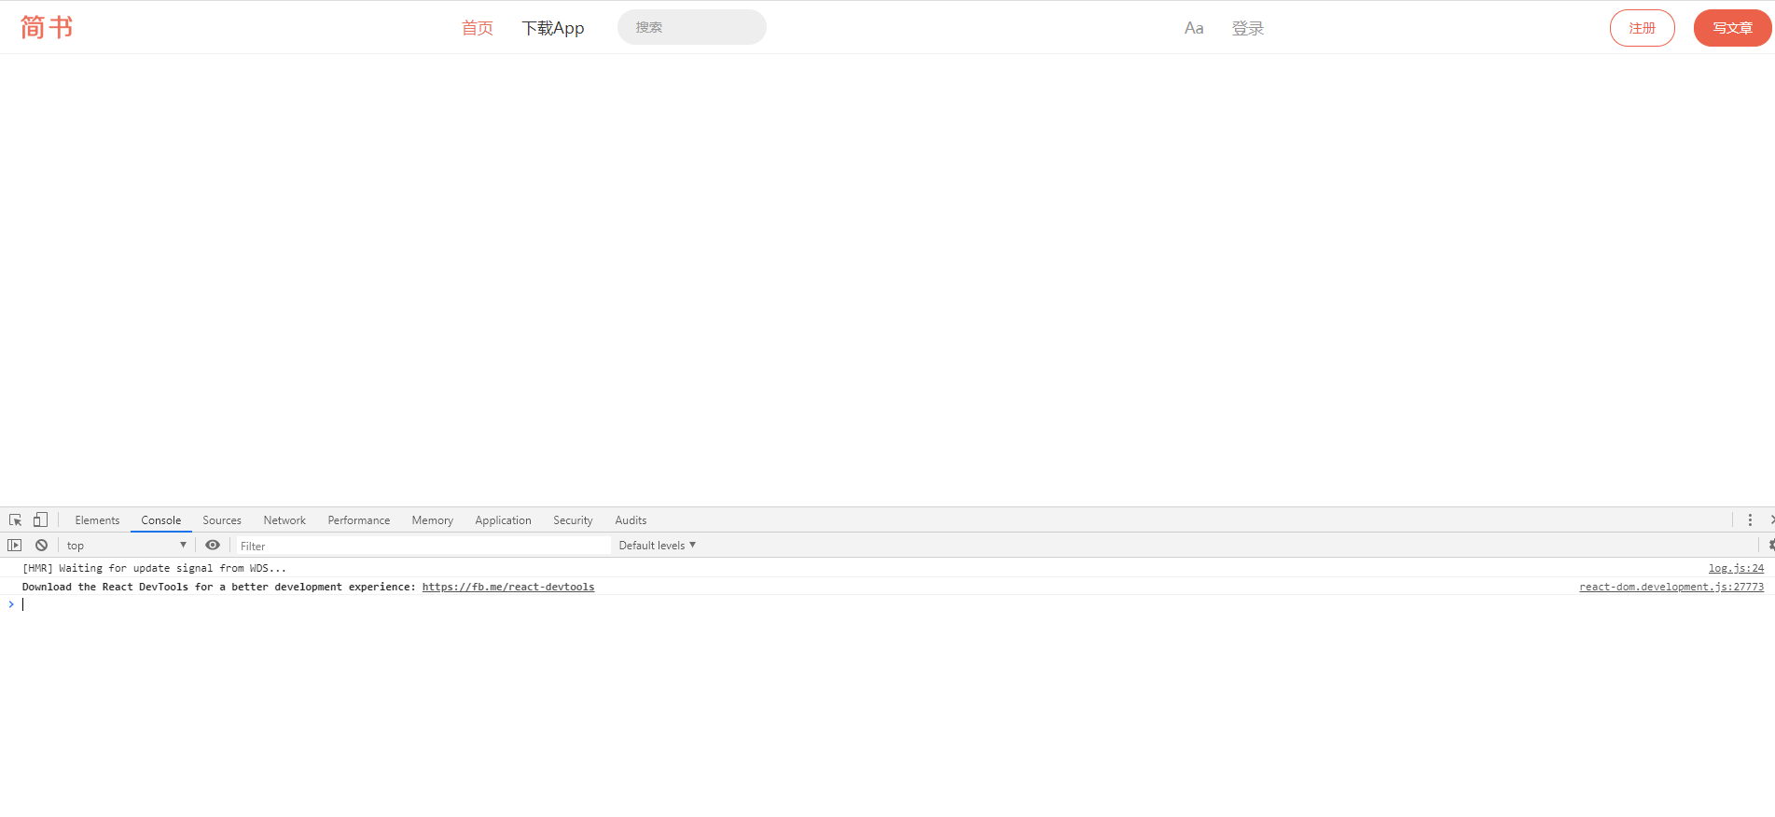Click the '[HMR] Waiting for update signal' message
This screenshot has width=1775, height=817.
[x=154, y=568]
